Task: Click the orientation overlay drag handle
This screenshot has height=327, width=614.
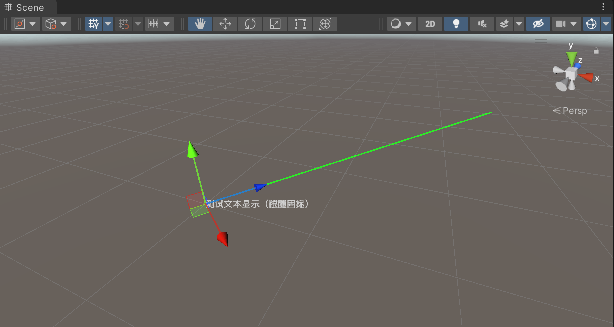Action: pos(541,41)
